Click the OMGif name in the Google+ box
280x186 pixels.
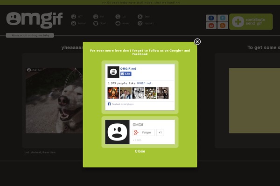[138, 125]
